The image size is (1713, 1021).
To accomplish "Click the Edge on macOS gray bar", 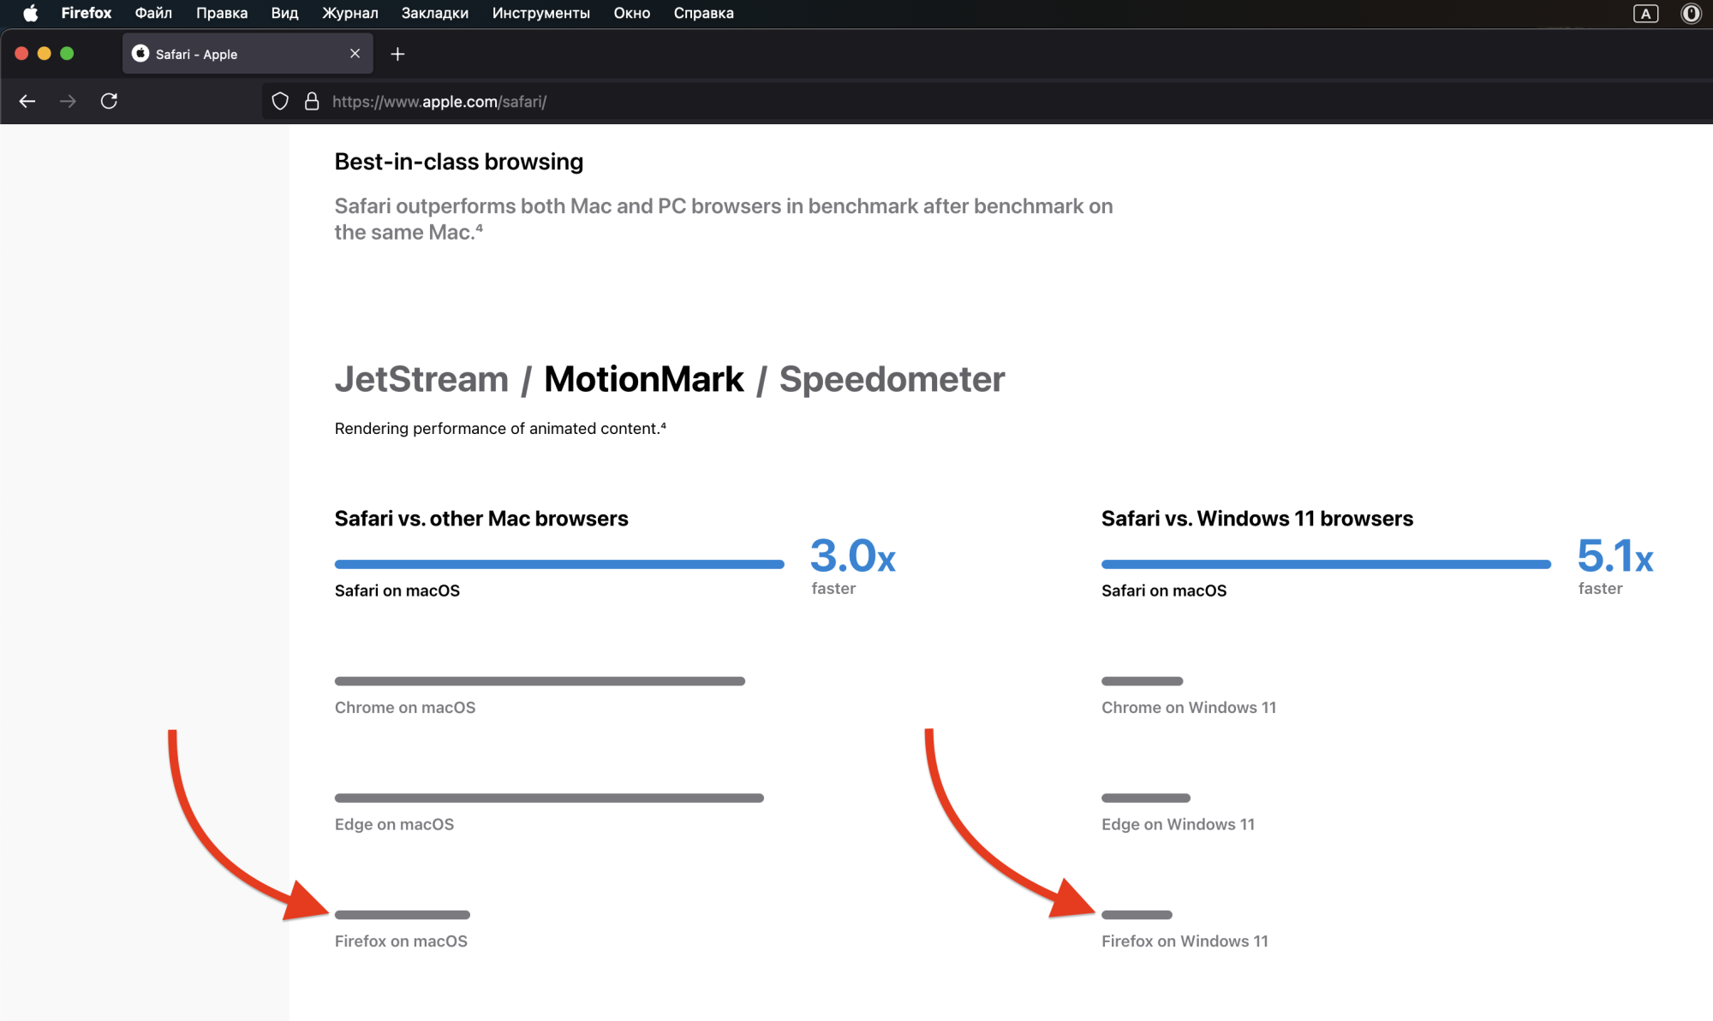I will point(549,798).
